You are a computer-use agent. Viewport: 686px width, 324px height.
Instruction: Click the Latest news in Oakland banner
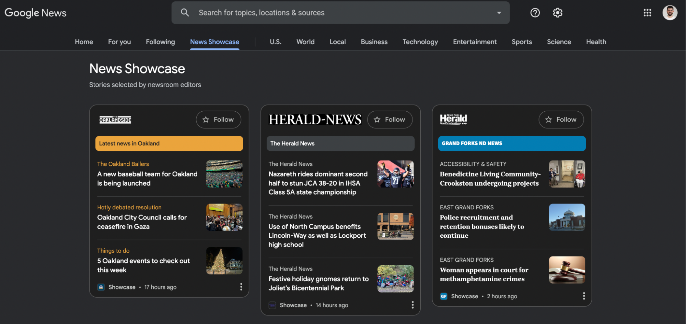pos(169,144)
